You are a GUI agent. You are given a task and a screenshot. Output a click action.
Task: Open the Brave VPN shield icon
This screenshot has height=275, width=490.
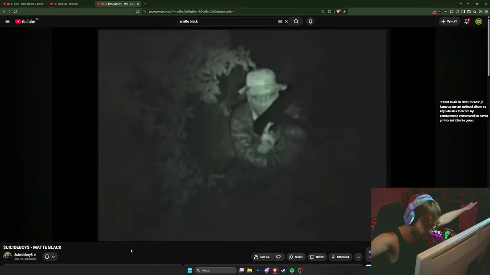pos(480,11)
